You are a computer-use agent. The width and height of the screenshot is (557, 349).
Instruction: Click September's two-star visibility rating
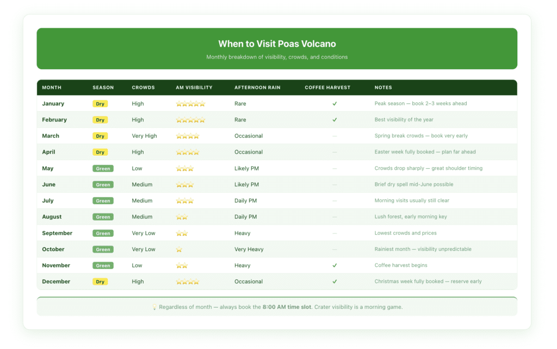tap(182, 233)
